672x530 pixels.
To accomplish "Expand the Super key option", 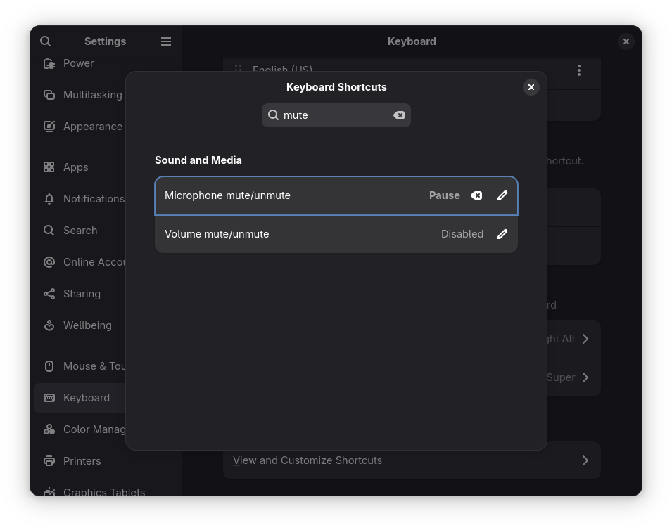I will [585, 377].
